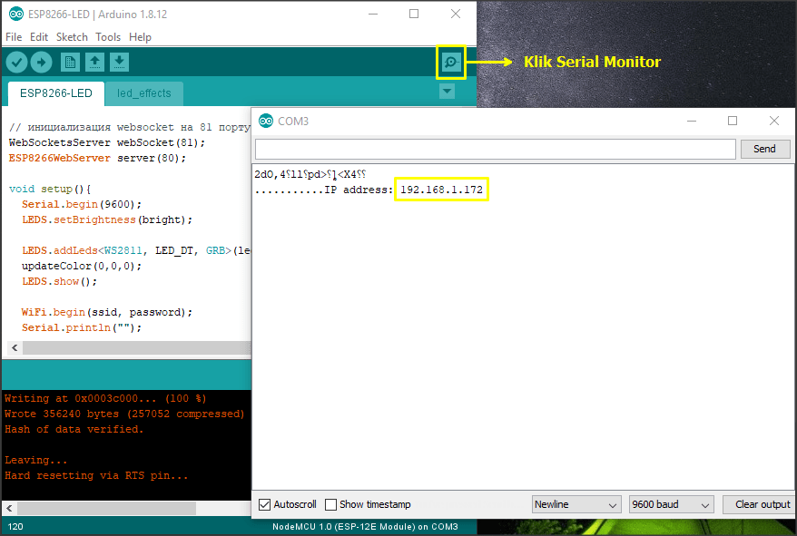This screenshot has height=536, width=797.
Task: Click left arrow of console output scrollbar
Action: pyautogui.click(x=9, y=508)
